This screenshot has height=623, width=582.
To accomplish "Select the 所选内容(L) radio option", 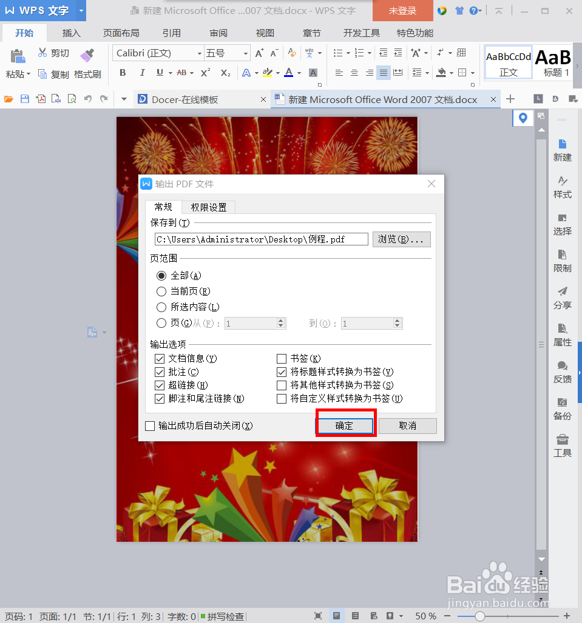I will (161, 307).
